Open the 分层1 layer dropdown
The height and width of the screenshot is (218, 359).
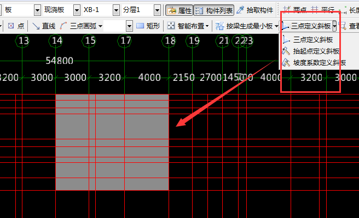157,10
